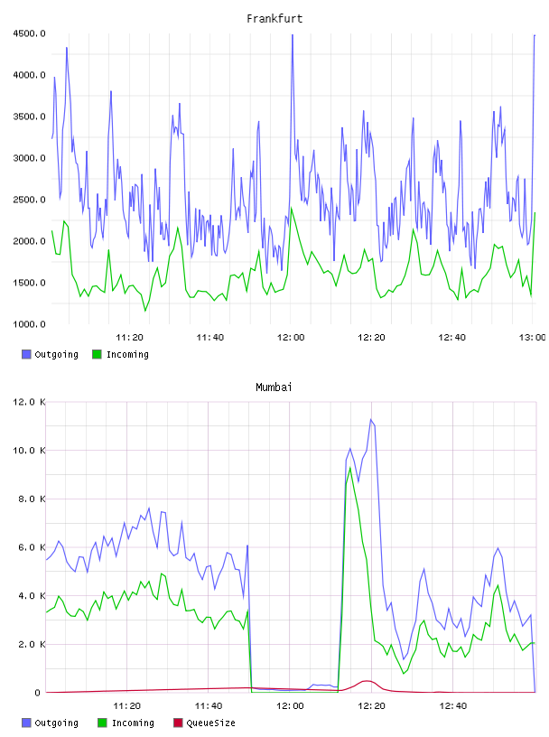Click the blue Outgoing swatch in Frankfurt legend

coord(26,354)
